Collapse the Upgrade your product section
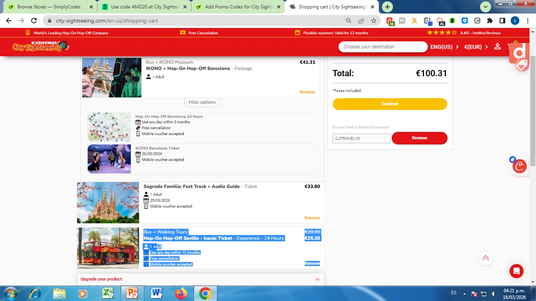The image size is (536, 301). (x=317, y=280)
